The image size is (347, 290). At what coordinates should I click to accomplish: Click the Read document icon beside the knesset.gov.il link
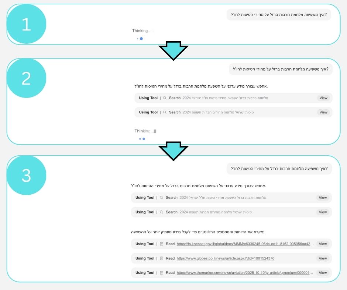point(161,244)
